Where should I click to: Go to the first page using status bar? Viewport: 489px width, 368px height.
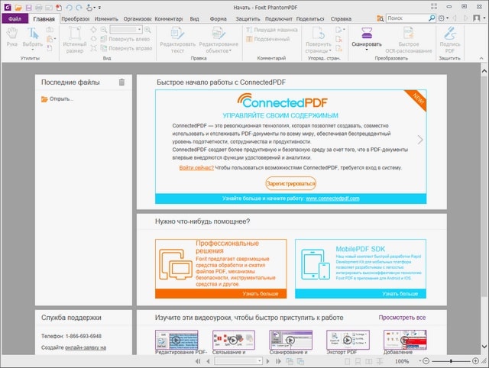pyautogui.click(x=198, y=361)
